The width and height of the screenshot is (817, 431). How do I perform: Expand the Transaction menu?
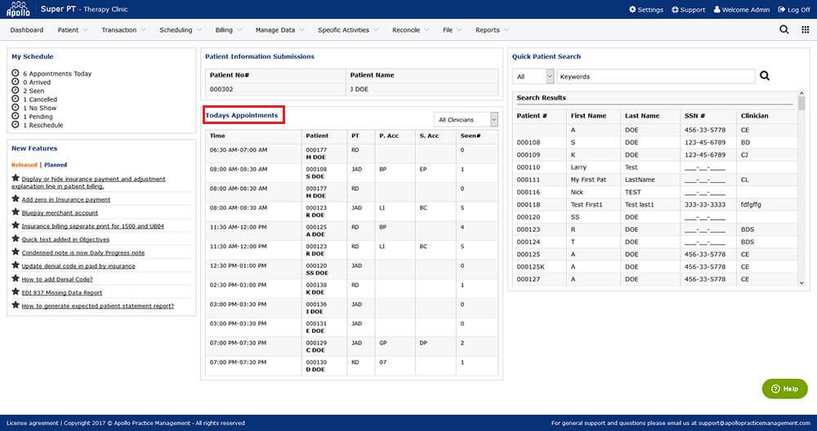click(x=123, y=29)
